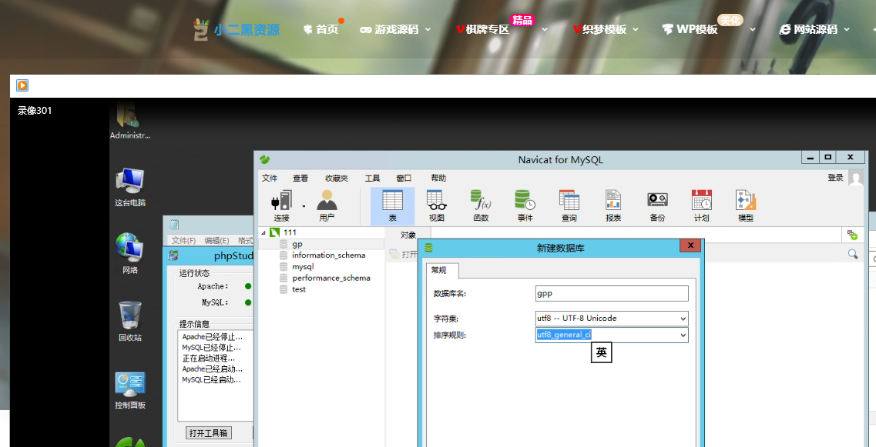
Task: Select the mysql database in the tree
Action: pos(303,267)
